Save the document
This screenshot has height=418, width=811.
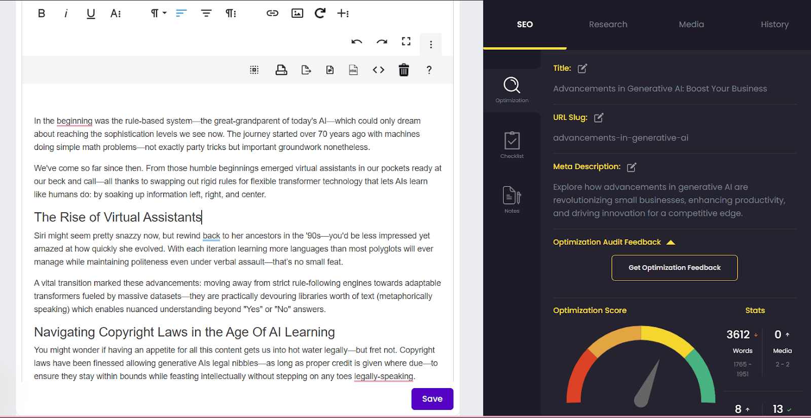tap(432, 399)
